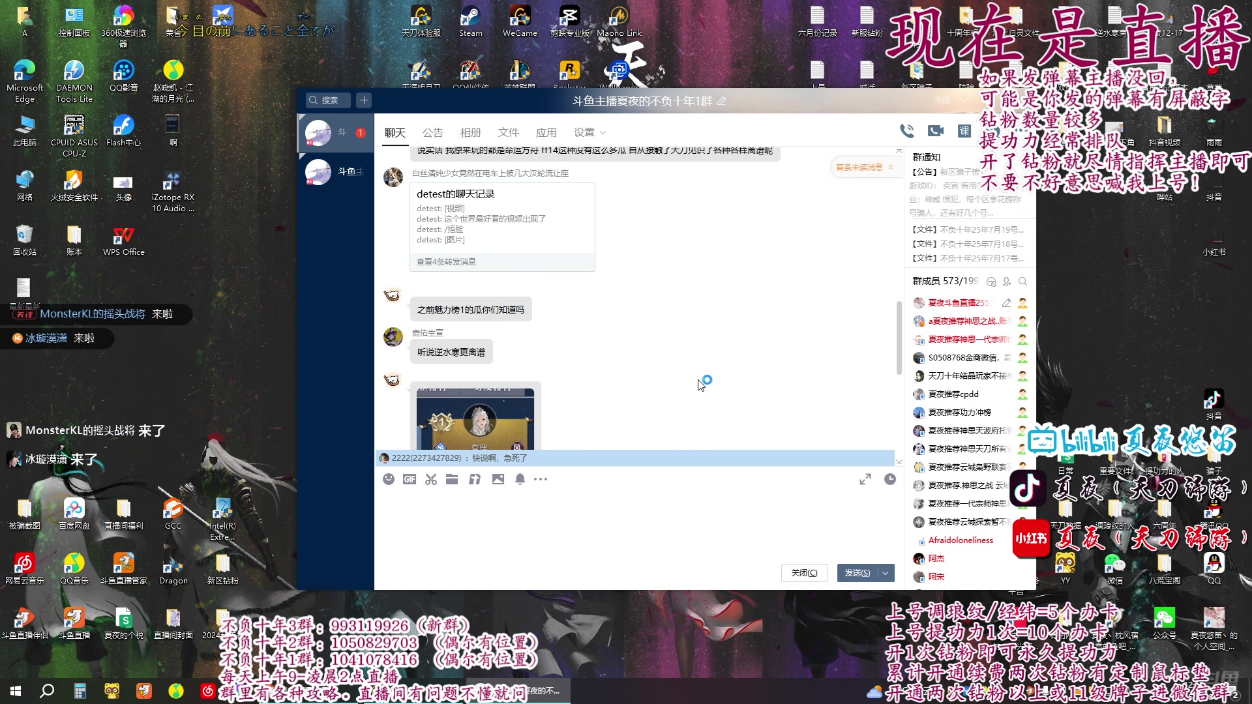Open 群通知 header
Screen dimensions: 1252x704
926,157
